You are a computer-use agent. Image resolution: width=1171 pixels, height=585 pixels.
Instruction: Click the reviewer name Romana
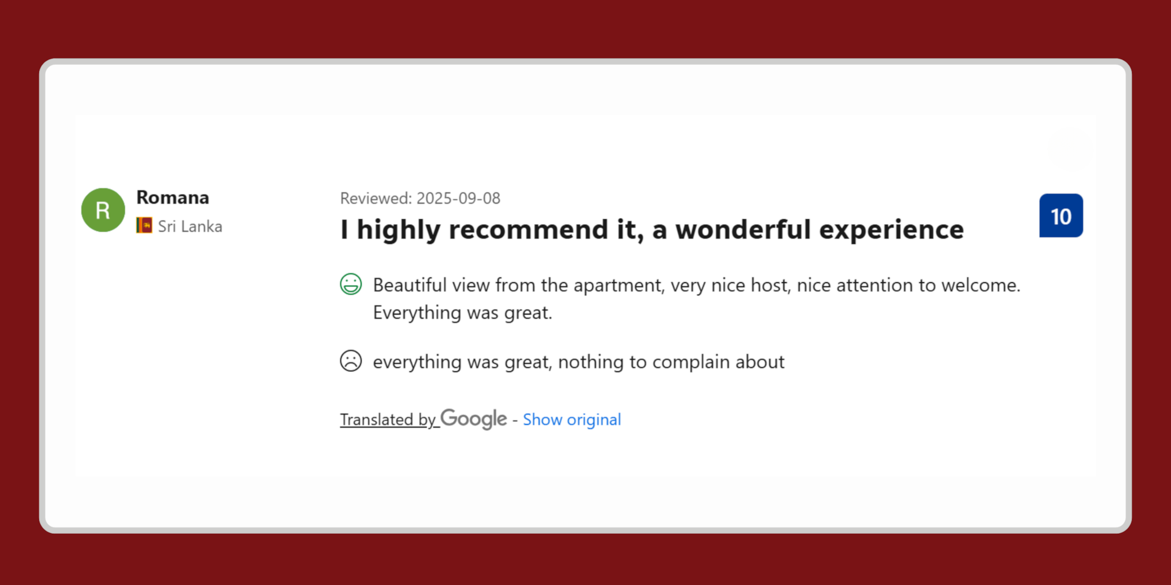(173, 197)
